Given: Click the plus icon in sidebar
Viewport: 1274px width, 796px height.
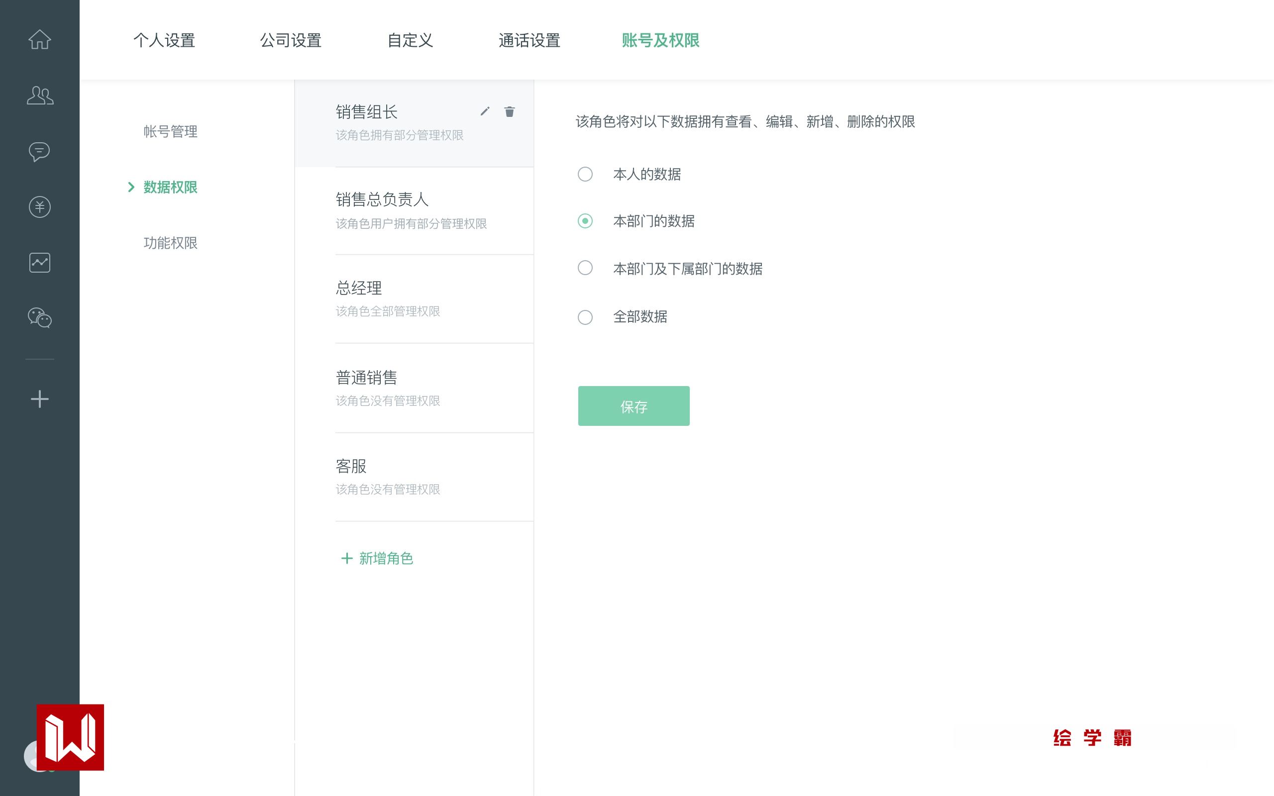Looking at the screenshot, I should tap(39, 399).
